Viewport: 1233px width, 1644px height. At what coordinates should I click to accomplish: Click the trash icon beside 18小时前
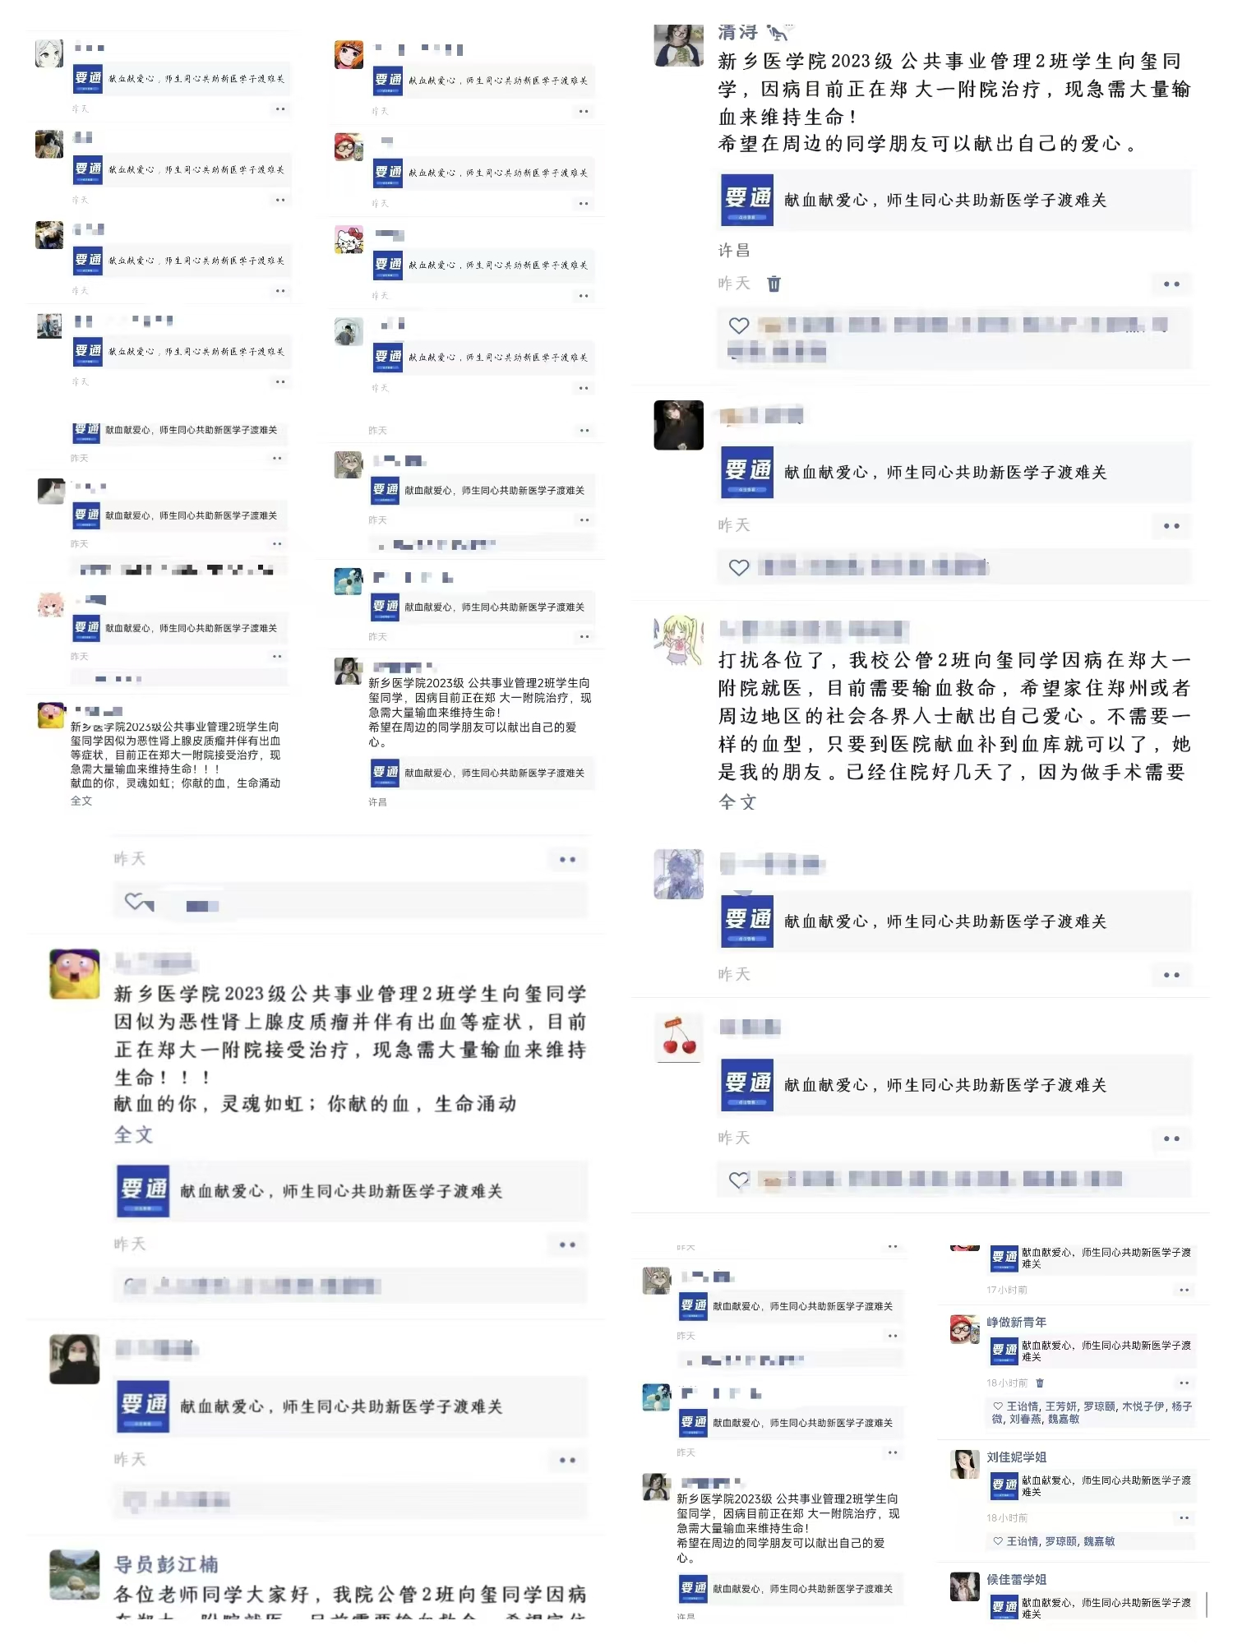pos(1040,1383)
